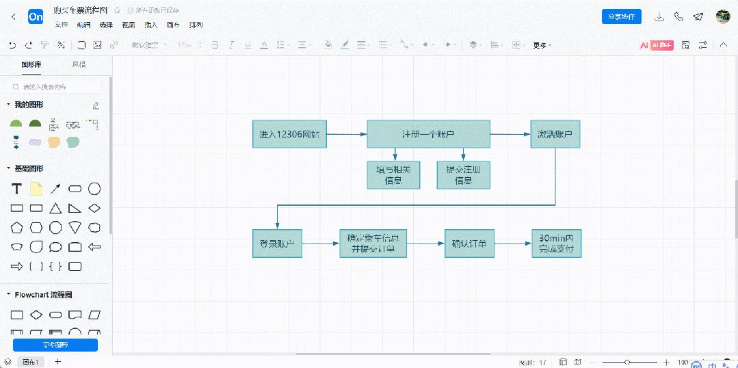Select the Text T shape
Viewport: 738px width, 368px height.
16,189
